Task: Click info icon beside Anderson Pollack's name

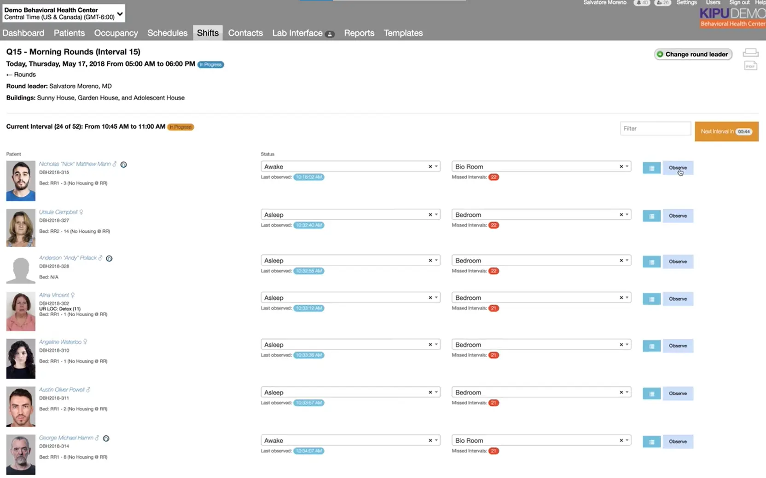Action: [109, 258]
